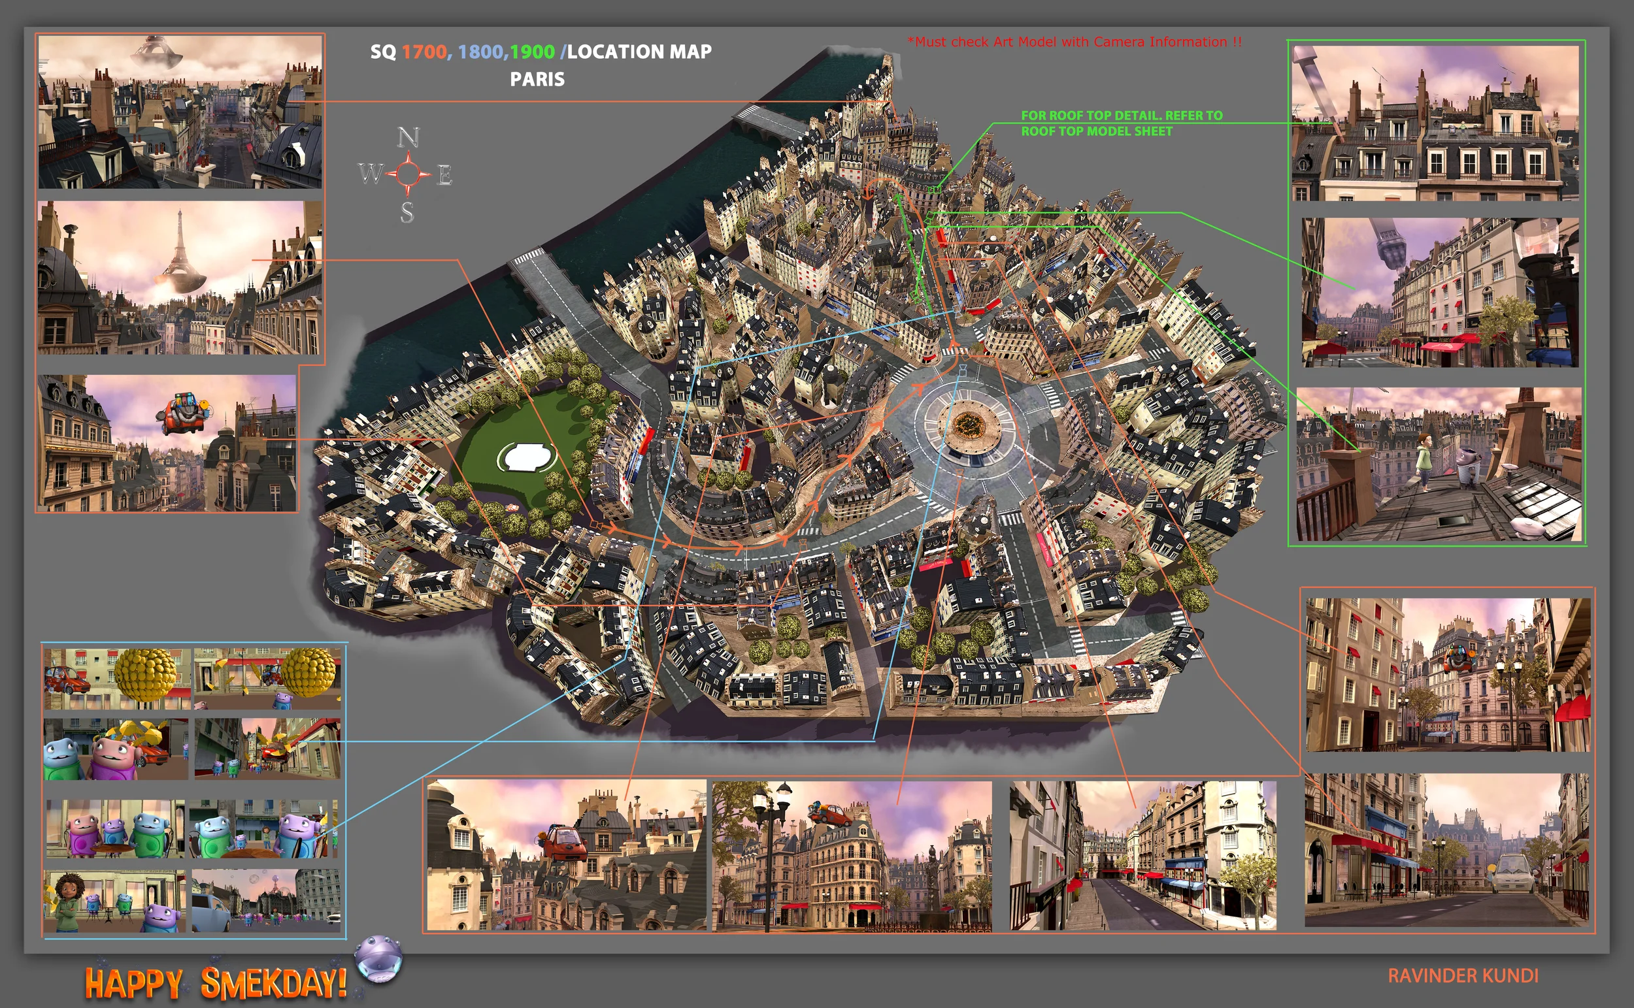Open the blue and purple Boov pair thumbnail
1634x1008 pixels.
pyautogui.click(x=263, y=828)
